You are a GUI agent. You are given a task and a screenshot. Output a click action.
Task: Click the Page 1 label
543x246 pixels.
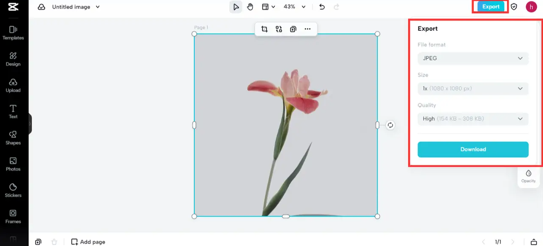point(201,28)
